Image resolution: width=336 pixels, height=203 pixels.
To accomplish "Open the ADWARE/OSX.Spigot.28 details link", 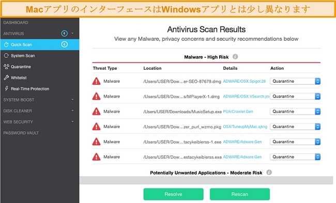I will point(245,81).
